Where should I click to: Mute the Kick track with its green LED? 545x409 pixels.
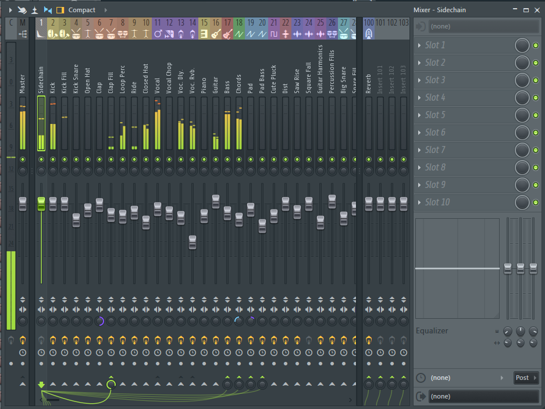53,159
